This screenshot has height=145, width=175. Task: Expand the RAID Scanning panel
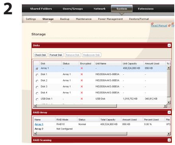coord(169,140)
